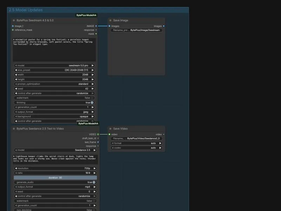Image resolution: width=281 pixels, height=211 pixels.
Task: Click the Save Image node title
Action: [120, 20]
